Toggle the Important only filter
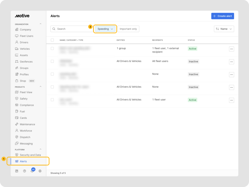This screenshot has width=249, height=187. [x=128, y=29]
